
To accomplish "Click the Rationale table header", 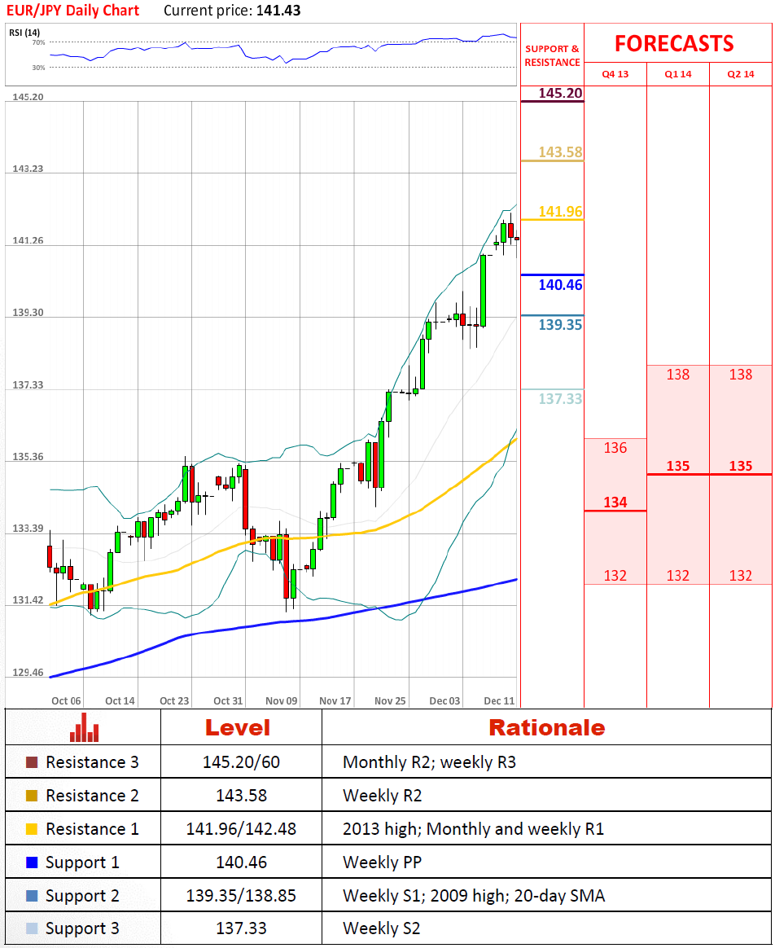I will tap(546, 727).
